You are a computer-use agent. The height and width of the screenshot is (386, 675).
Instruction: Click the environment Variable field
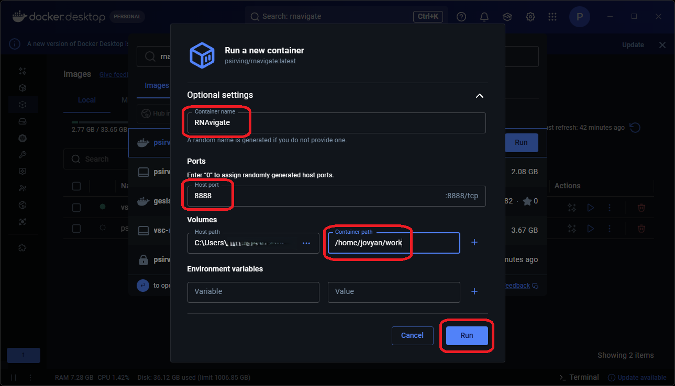coord(253,292)
